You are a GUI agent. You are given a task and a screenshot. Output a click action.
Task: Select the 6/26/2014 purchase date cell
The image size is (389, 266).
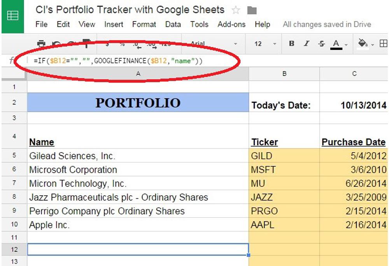354,183
